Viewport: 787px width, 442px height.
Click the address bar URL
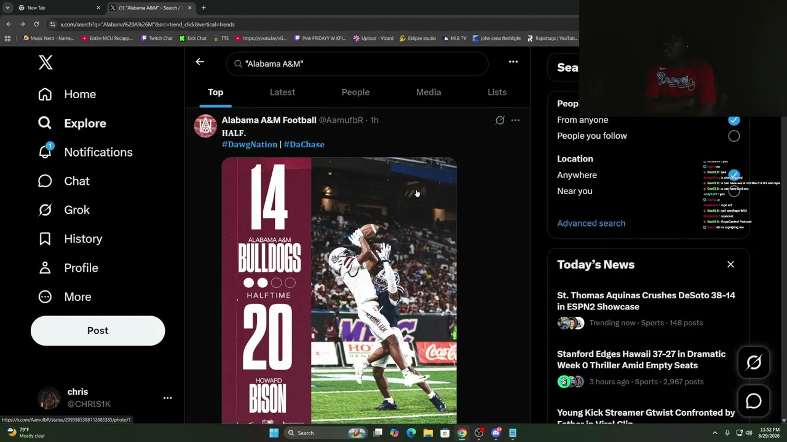pyautogui.click(x=148, y=25)
